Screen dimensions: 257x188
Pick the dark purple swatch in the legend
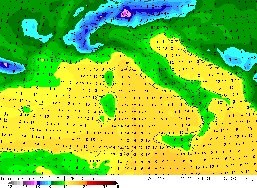tap(24, 183)
